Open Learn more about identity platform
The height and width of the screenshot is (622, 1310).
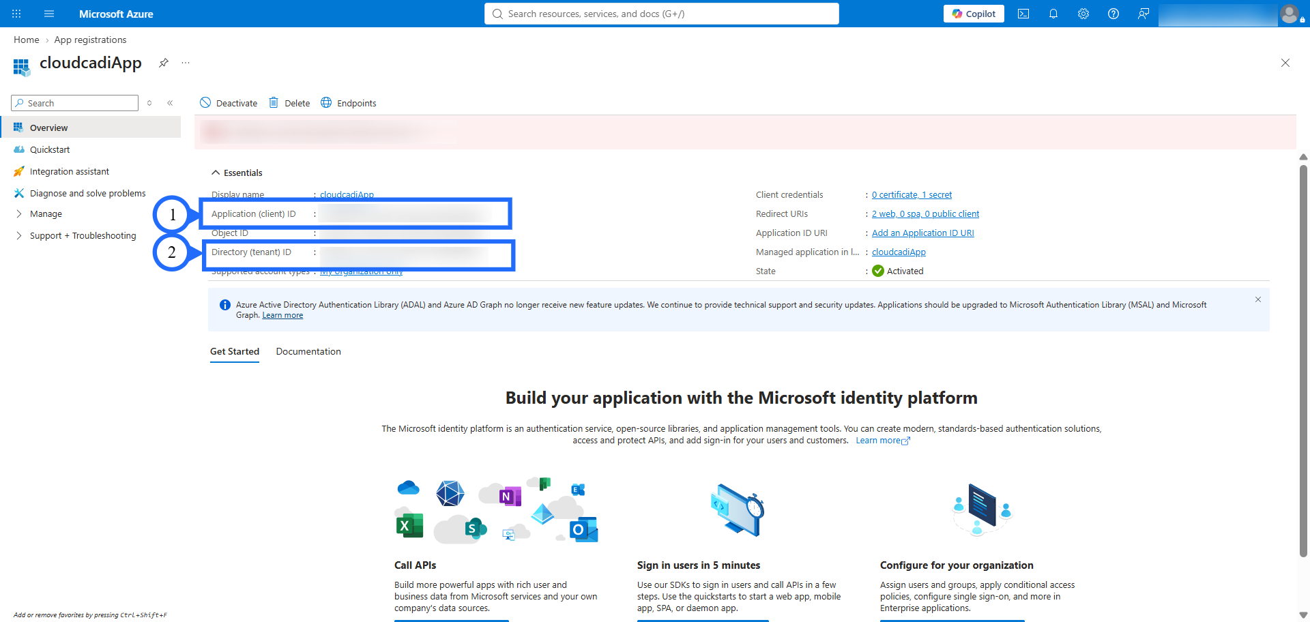tap(883, 441)
